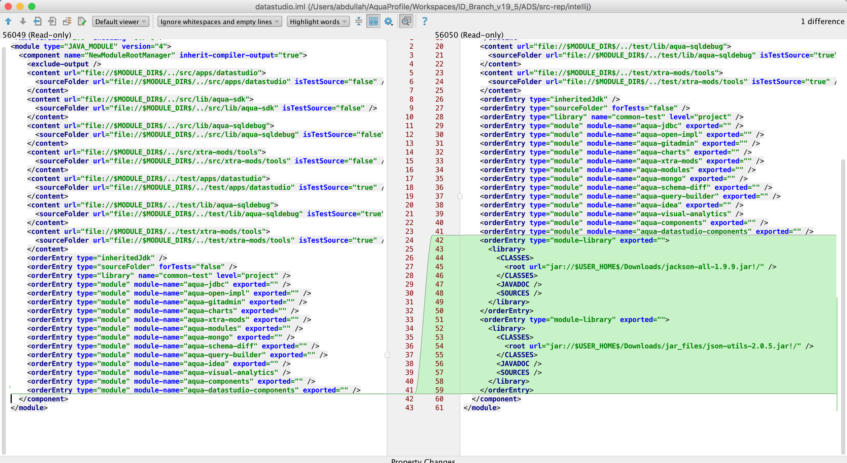This screenshot has height=463, width=847.
Task: Open help with the question mark icon
Action: pyautogui.click(x=425, y=21)
